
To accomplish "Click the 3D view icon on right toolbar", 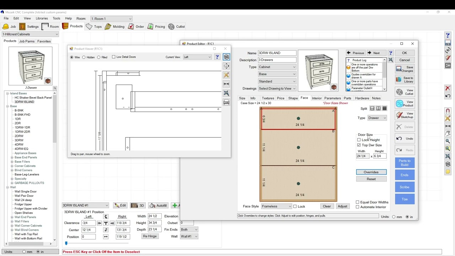I will [x=448, y=50].
